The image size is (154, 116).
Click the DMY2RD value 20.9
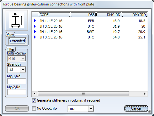142,32
